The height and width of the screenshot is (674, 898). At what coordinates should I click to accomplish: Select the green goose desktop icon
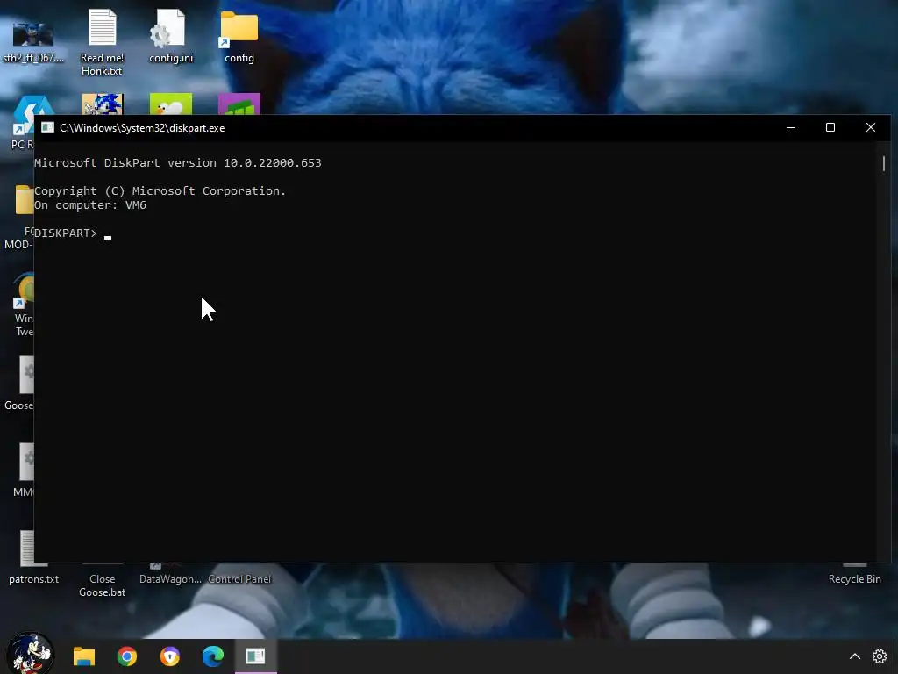[x=171, y=104]
